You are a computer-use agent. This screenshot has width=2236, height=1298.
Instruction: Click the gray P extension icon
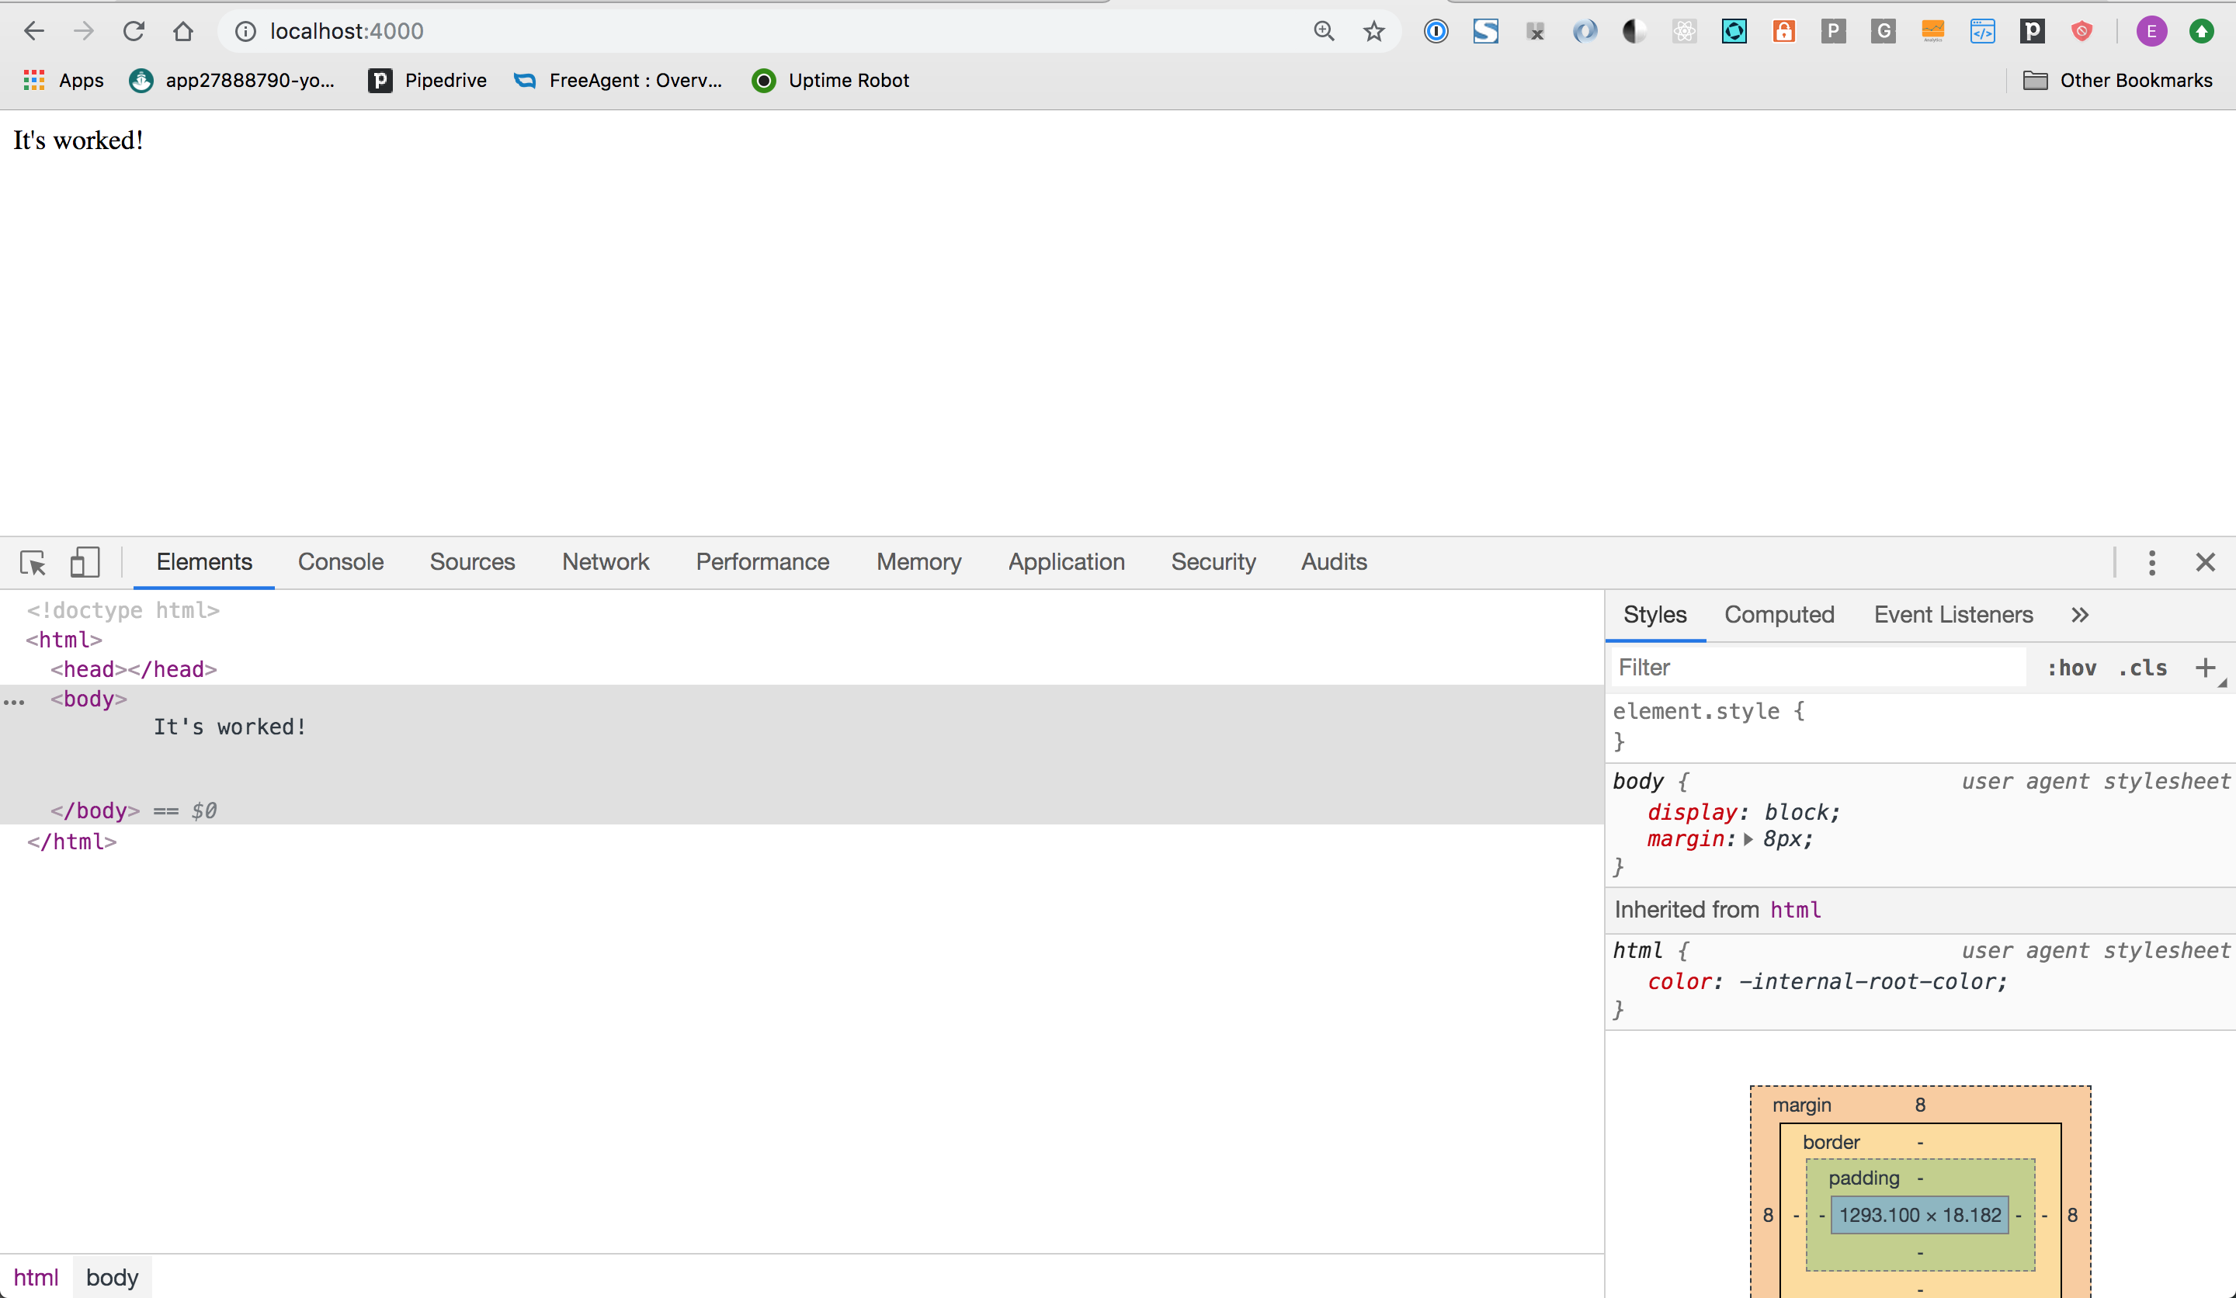[x=1833, y=31]
